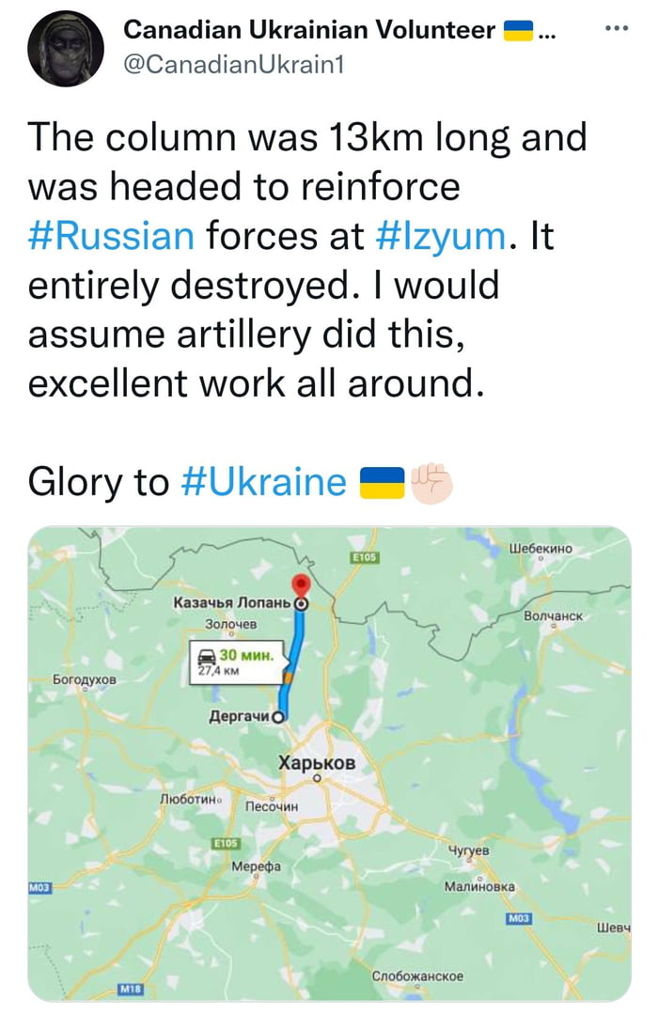This screenshot has height=1028, width=658.
Task: Click the Чугуев town label
Action: [470, 850]
